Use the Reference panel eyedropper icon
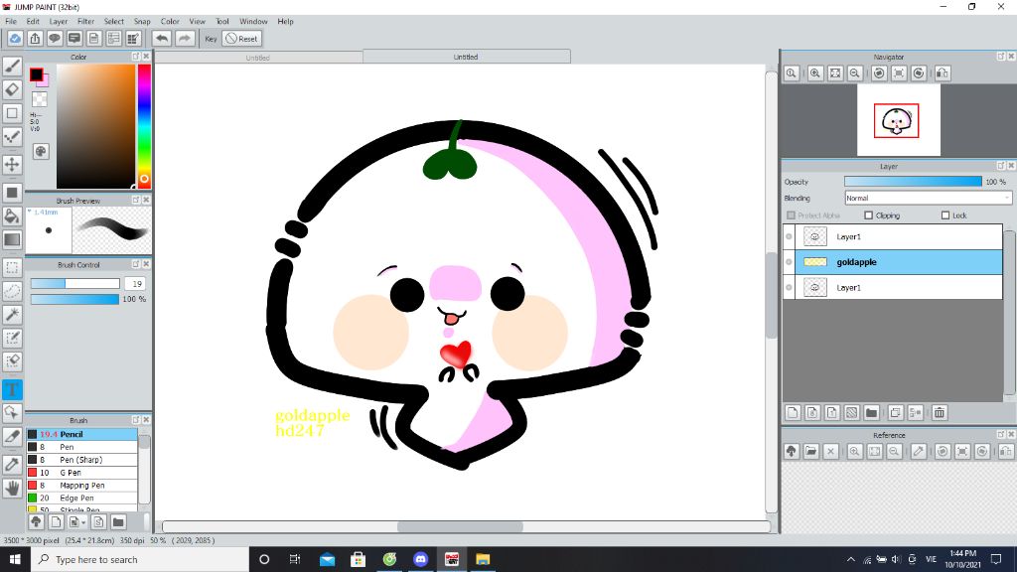Image resolution: width=1017 pixels, height=572 pixels. click(x=919, y=452)
